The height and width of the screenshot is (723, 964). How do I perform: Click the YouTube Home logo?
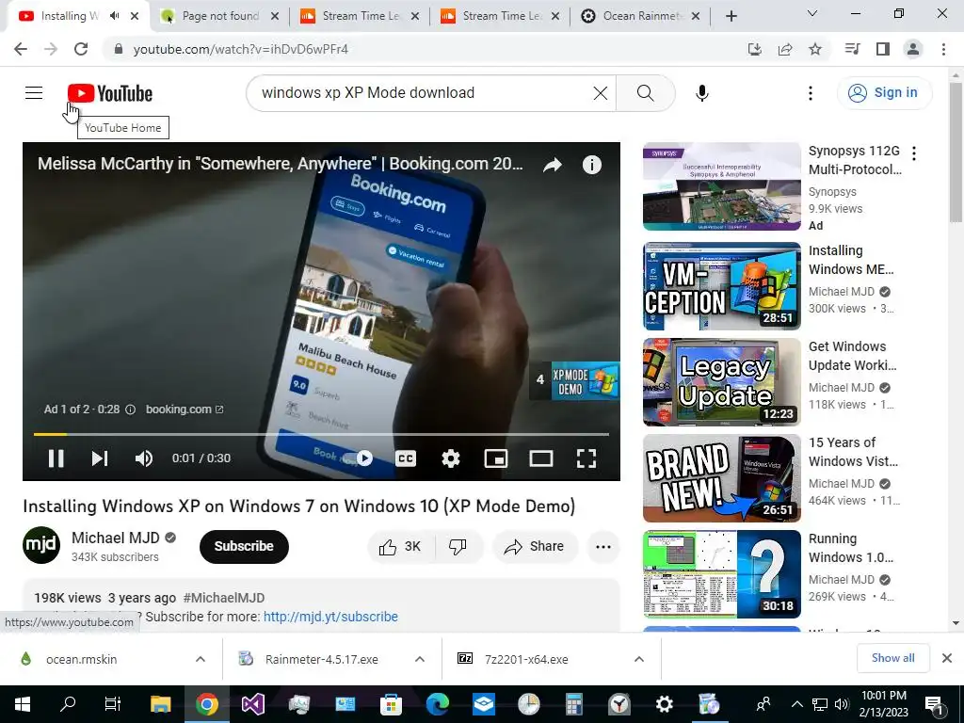pyautogui.click(x=110, y=93)
